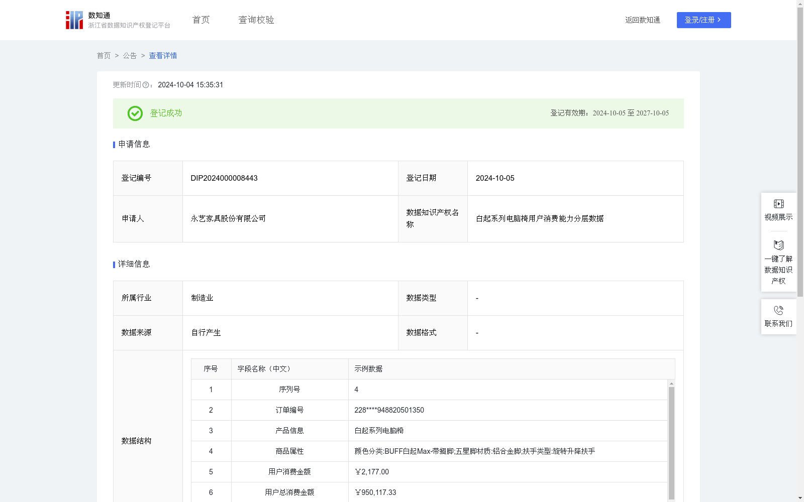Select registration number DIP2024000008443

pyautogui.click(x=224, y=178)
